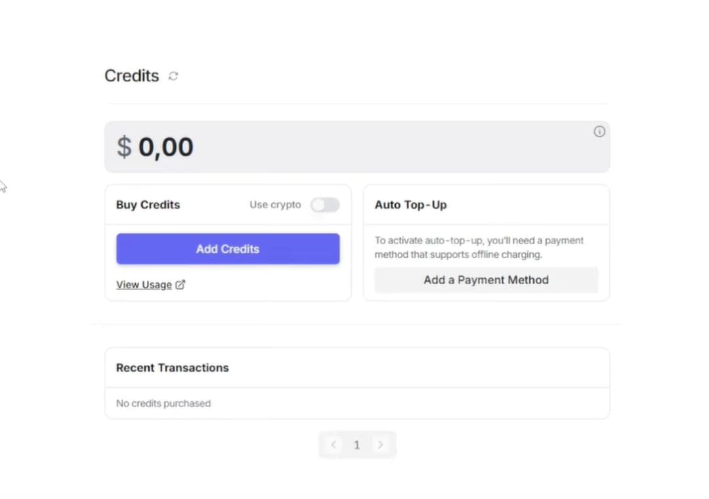Screen dimensions: 709x499
Task: Click the Use crypto label text
Action: (x=275, y=205)
